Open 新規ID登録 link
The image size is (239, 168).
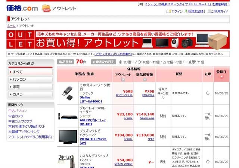pyautogui.click(x=196, y=11)
